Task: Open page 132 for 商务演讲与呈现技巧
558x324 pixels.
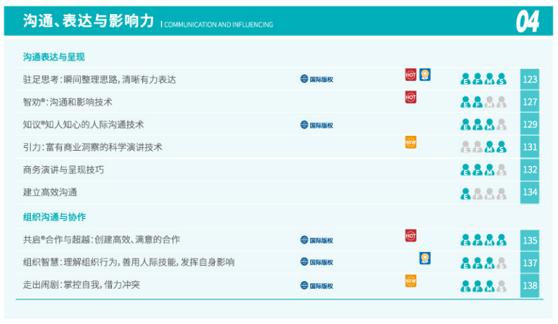Action: pos(530,170)
